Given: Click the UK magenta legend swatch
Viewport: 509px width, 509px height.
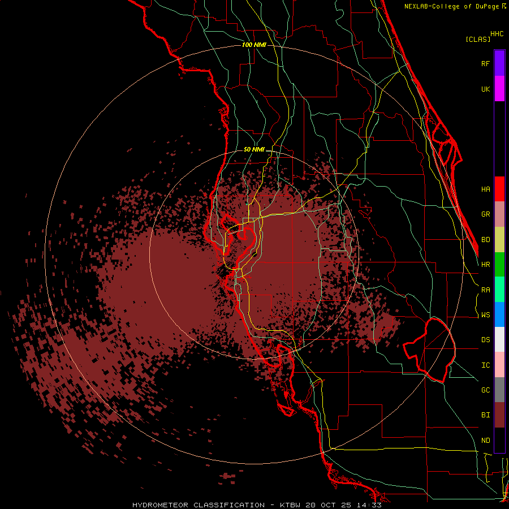Looking at the screenshot, I should click(x=499, y=89).
